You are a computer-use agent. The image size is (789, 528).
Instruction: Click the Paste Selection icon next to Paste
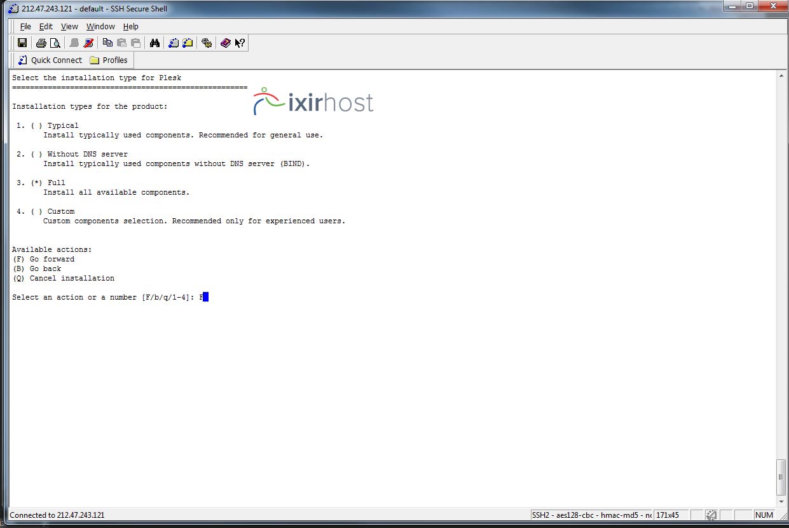tap(135, 43)
